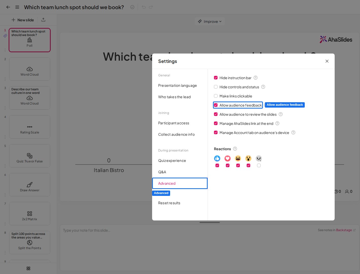360x274 pixels.
Task: Enable the crying reaction checkbox
Action: point(259,165)
